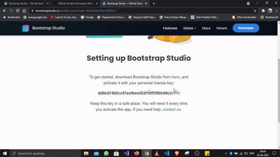Viewport: 280px width, 157px height.
Task: Open the www.google.com bookmark
Action: point(35,17)
